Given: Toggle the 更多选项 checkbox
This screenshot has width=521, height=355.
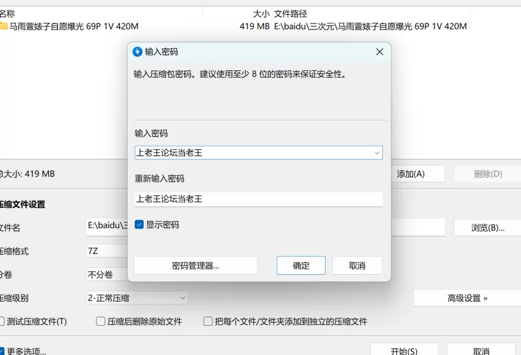Looking at the screenshot, I should [2, 351].
